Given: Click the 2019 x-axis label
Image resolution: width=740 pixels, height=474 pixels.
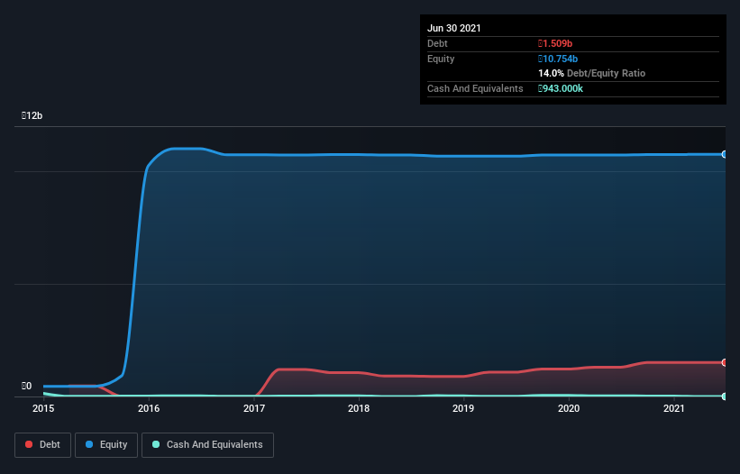Looking at the screenshot, I should (463, 408).
